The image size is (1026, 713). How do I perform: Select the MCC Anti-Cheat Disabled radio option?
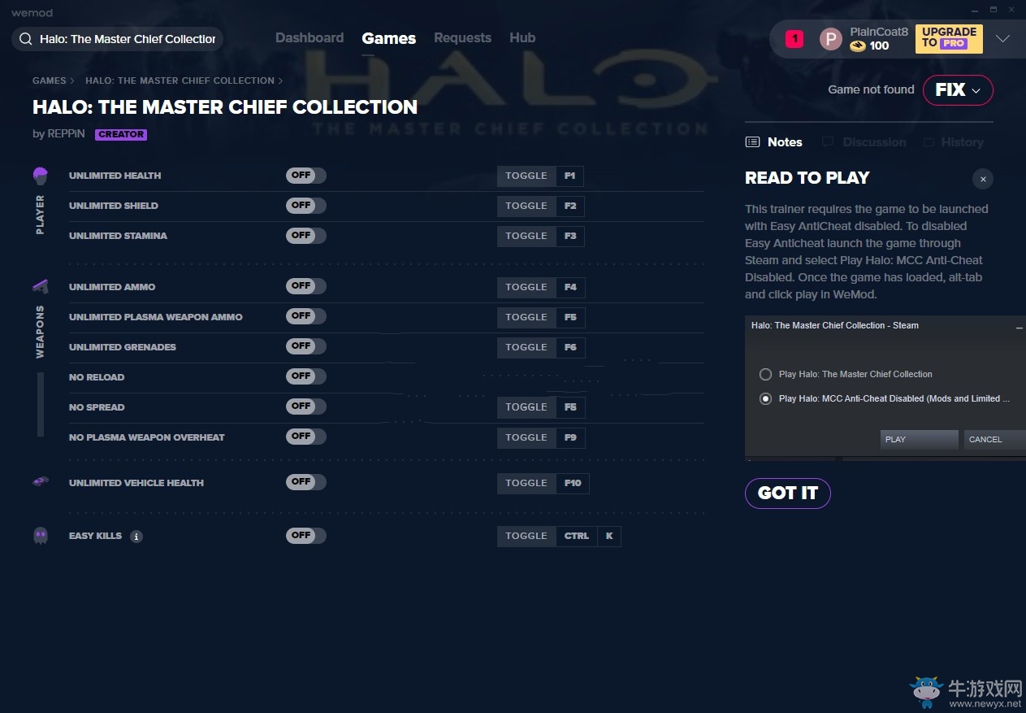click(x=765, y=399)
